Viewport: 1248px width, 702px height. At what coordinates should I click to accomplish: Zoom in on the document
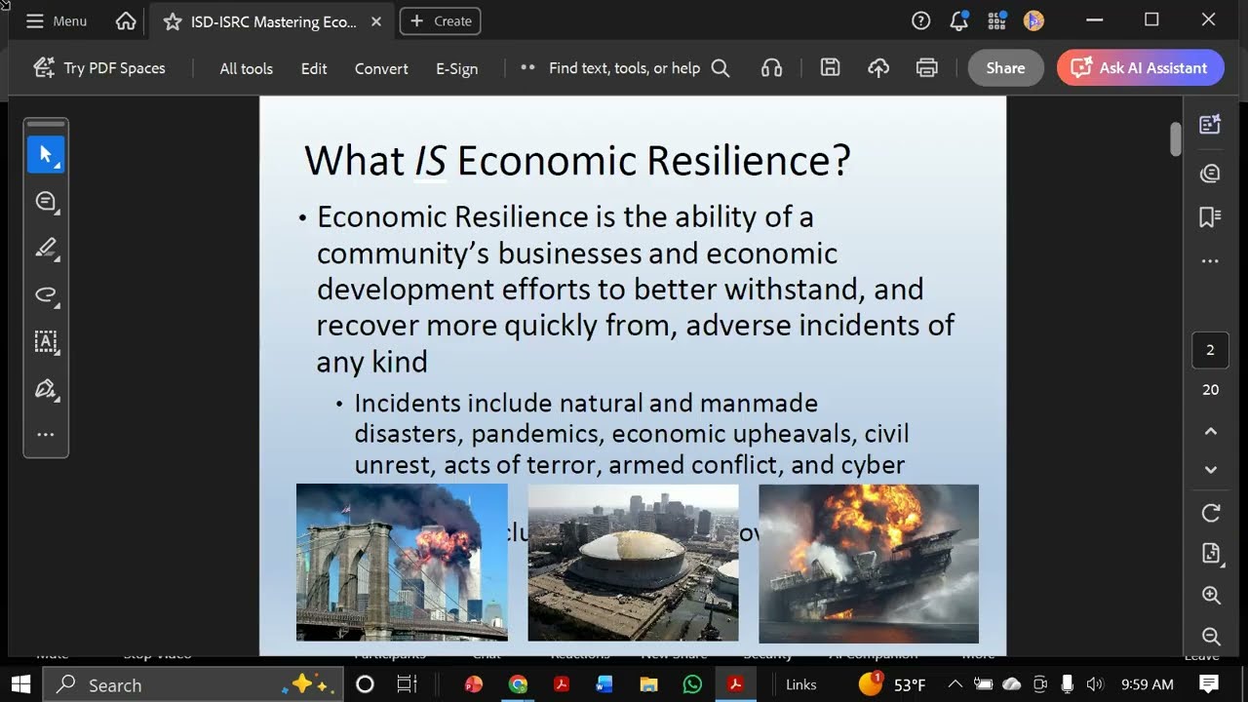1211,596
